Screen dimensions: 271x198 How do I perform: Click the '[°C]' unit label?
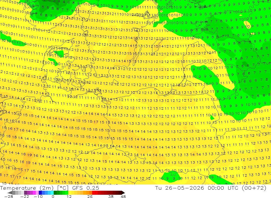63,188
